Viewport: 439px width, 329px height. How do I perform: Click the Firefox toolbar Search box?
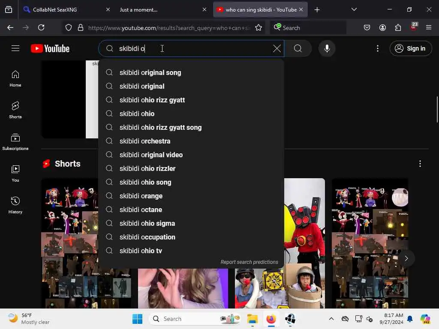coord(308,28)
